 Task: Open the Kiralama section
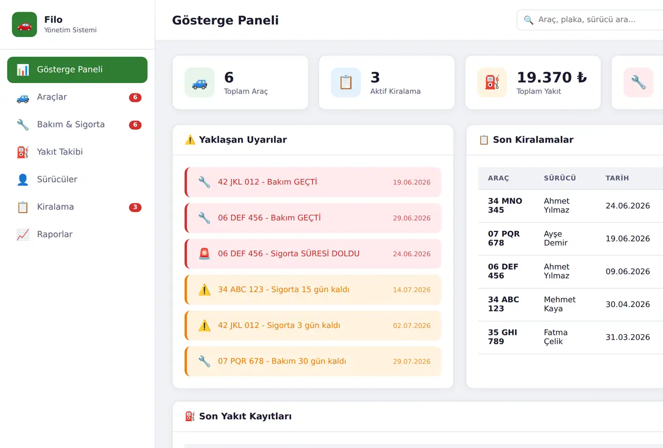pyautogui.click(x=77, y=207)
